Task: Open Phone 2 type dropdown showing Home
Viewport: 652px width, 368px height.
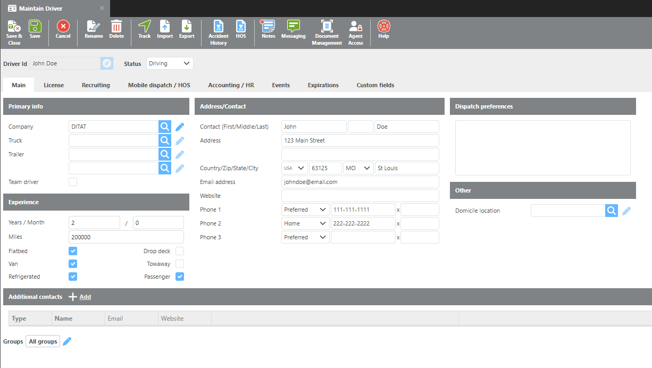Action: pos(305,223)
